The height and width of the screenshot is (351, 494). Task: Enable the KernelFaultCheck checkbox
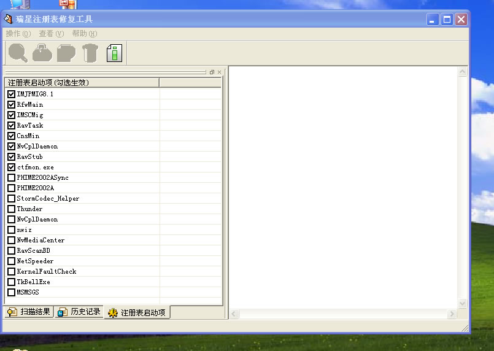11,271
